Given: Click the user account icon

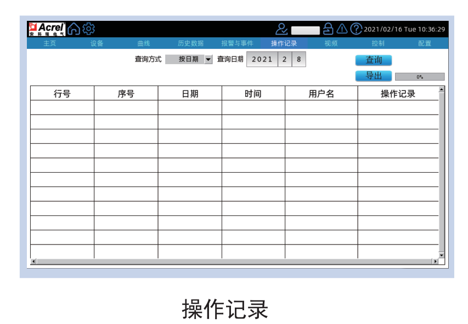Looking at the screenshot, I should click(x=281, y=29).
